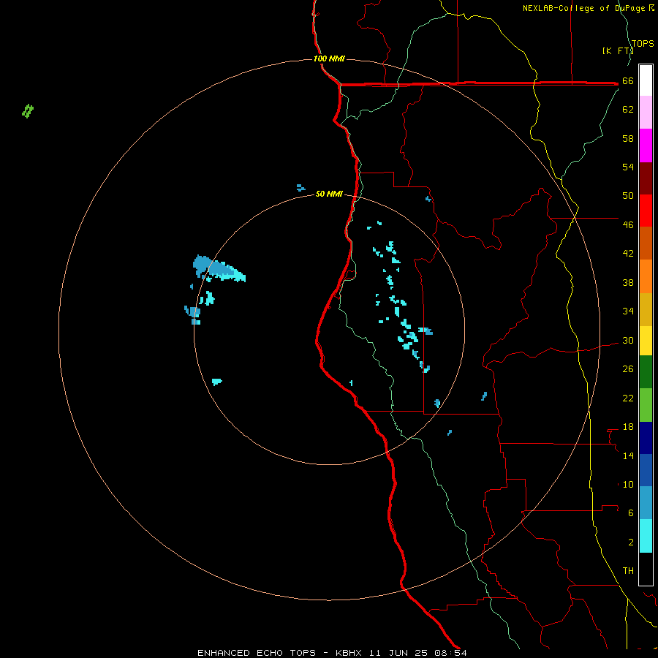Click the '46' legend value
The height and width of the screenshot is (658, 658).
(628, 224)
